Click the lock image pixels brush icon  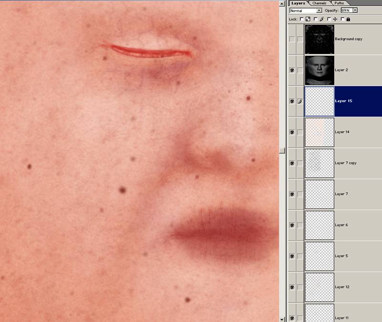click(321, 20)
